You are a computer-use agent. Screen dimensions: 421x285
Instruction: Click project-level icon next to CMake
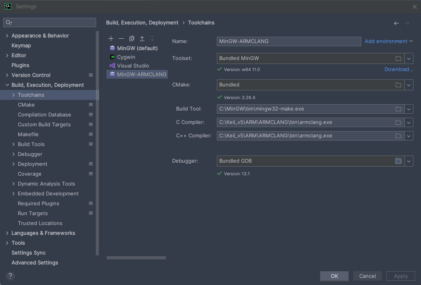click(x=91, y=105)
